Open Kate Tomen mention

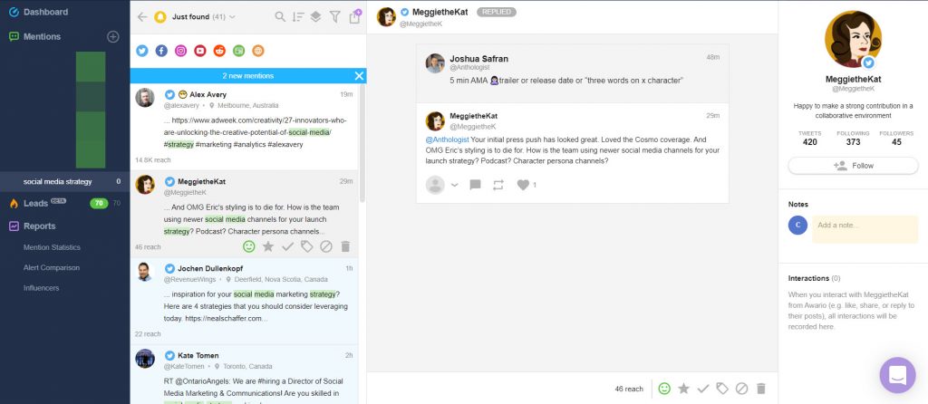(244, 374)
